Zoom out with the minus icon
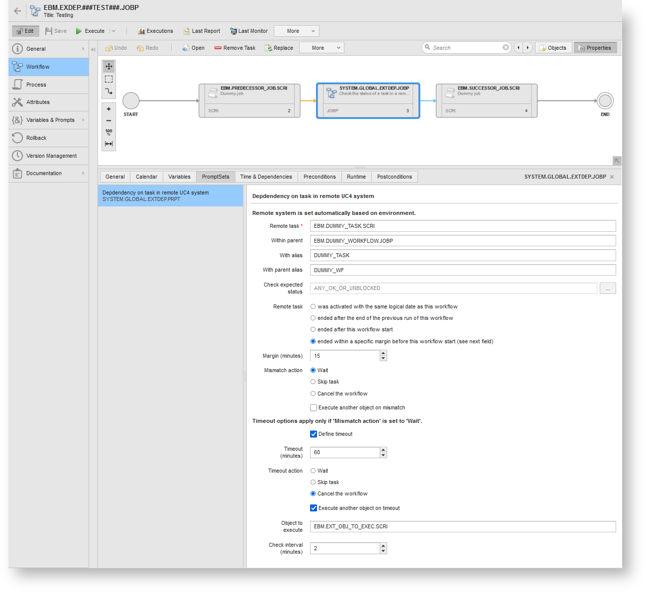646x592 pixels. [108, 121]
